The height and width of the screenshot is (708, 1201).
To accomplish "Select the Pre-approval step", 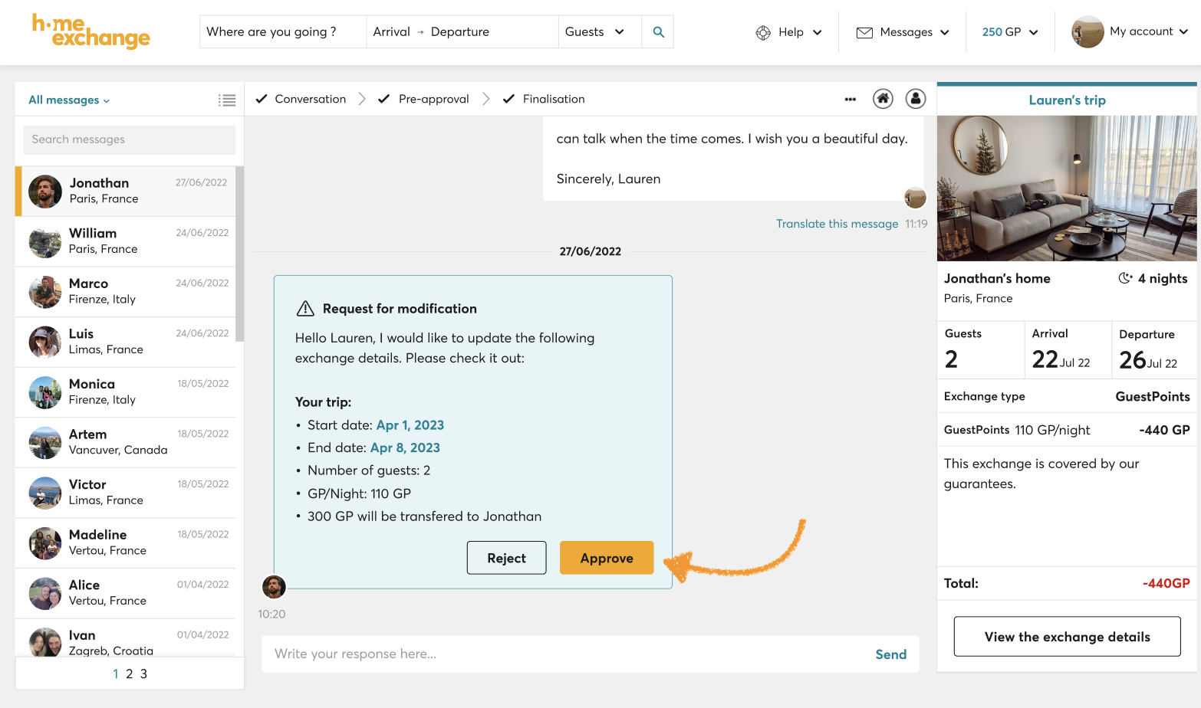I will pos(423,99).
